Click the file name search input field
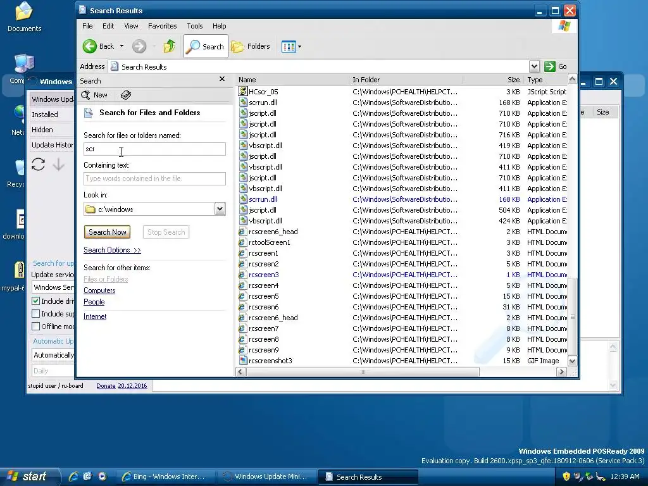This screenshot has width=648, height=486. [x=154, y=149]
